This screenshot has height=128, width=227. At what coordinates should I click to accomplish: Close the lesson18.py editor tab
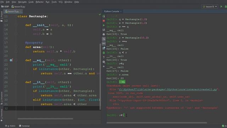tap(21, 11)
